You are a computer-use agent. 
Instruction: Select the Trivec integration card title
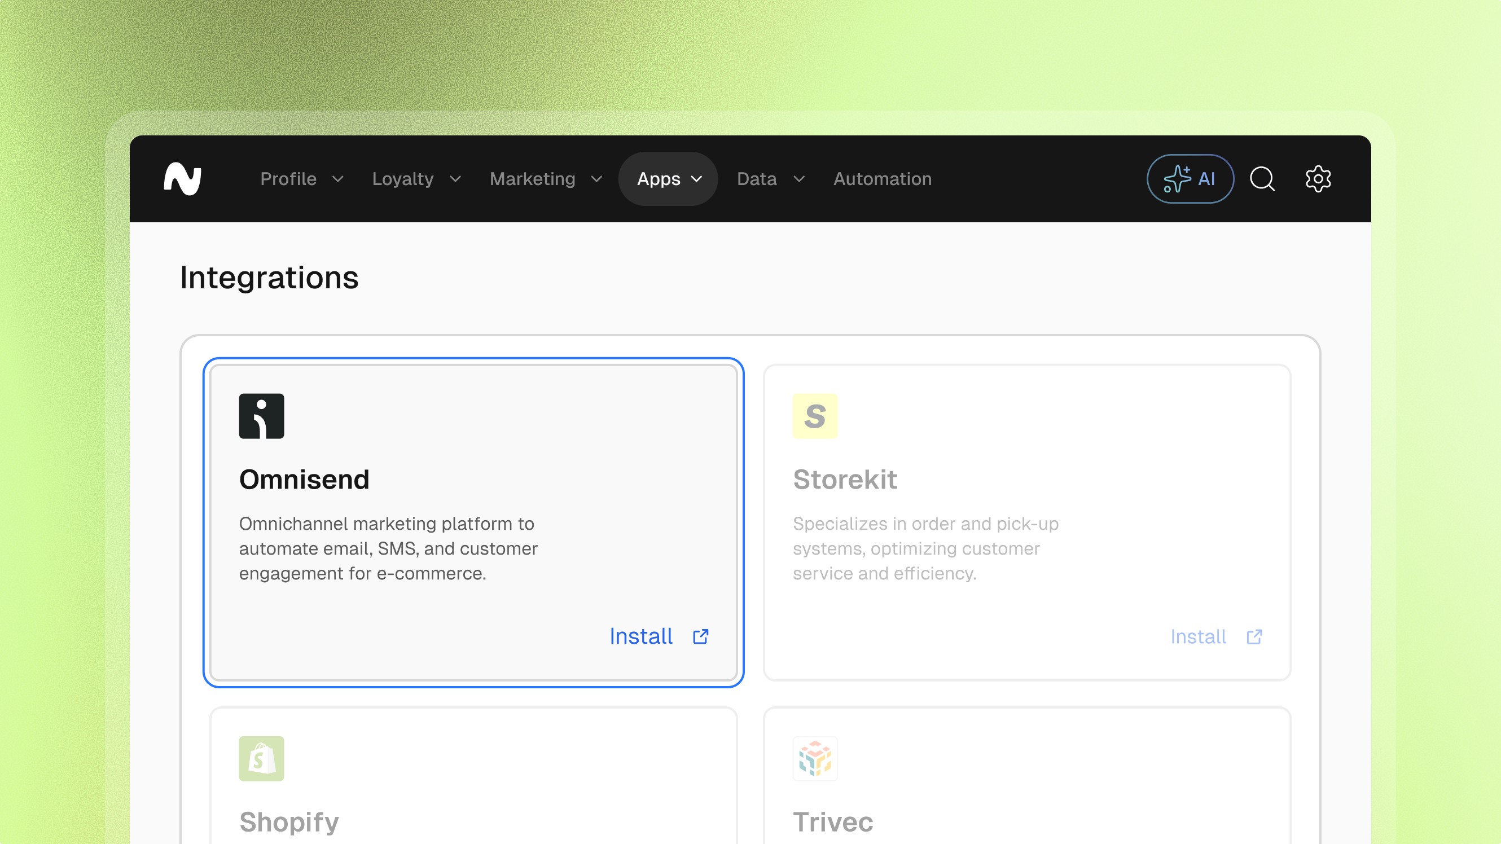pos(833,822)
